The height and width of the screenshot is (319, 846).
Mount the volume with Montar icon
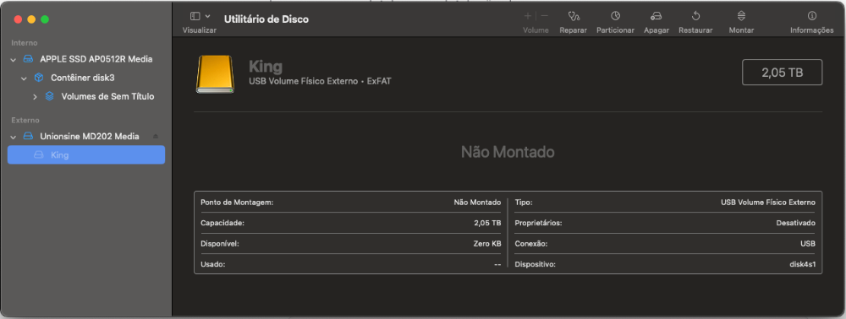click(x=741, y=16)
